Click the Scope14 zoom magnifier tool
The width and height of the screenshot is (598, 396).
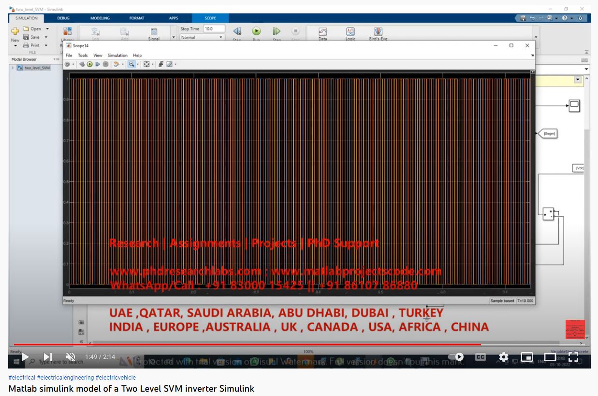click(x=131, y=64)
